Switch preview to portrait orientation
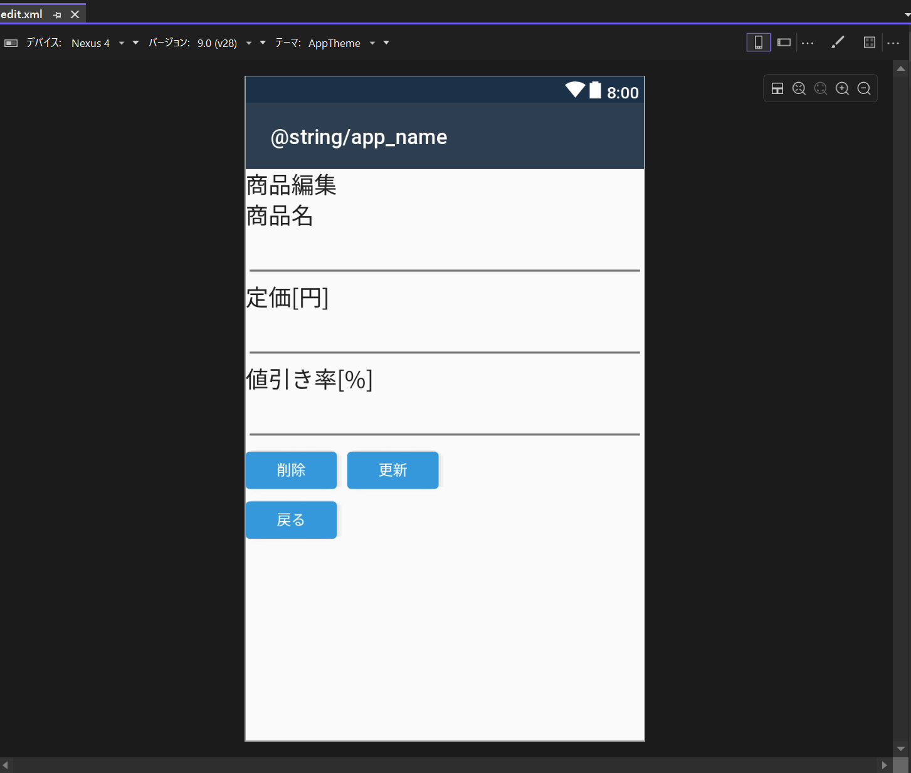Image resolution: width=911 pixels, height=773 pixels. pos(758,43)
